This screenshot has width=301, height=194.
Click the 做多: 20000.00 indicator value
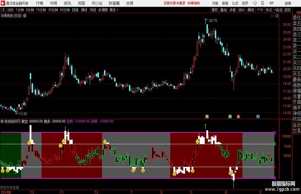(55, 121)
